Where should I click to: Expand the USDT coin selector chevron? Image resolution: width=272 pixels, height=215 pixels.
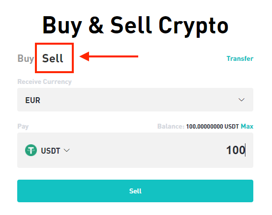click(x=67, y=150)
